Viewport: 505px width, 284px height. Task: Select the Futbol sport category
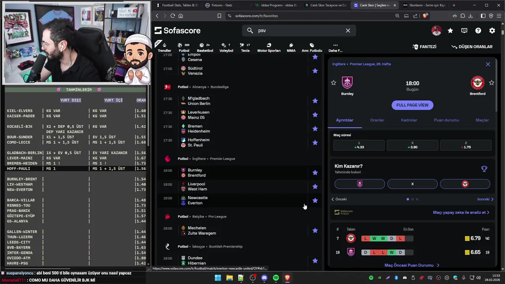[184, 47]
